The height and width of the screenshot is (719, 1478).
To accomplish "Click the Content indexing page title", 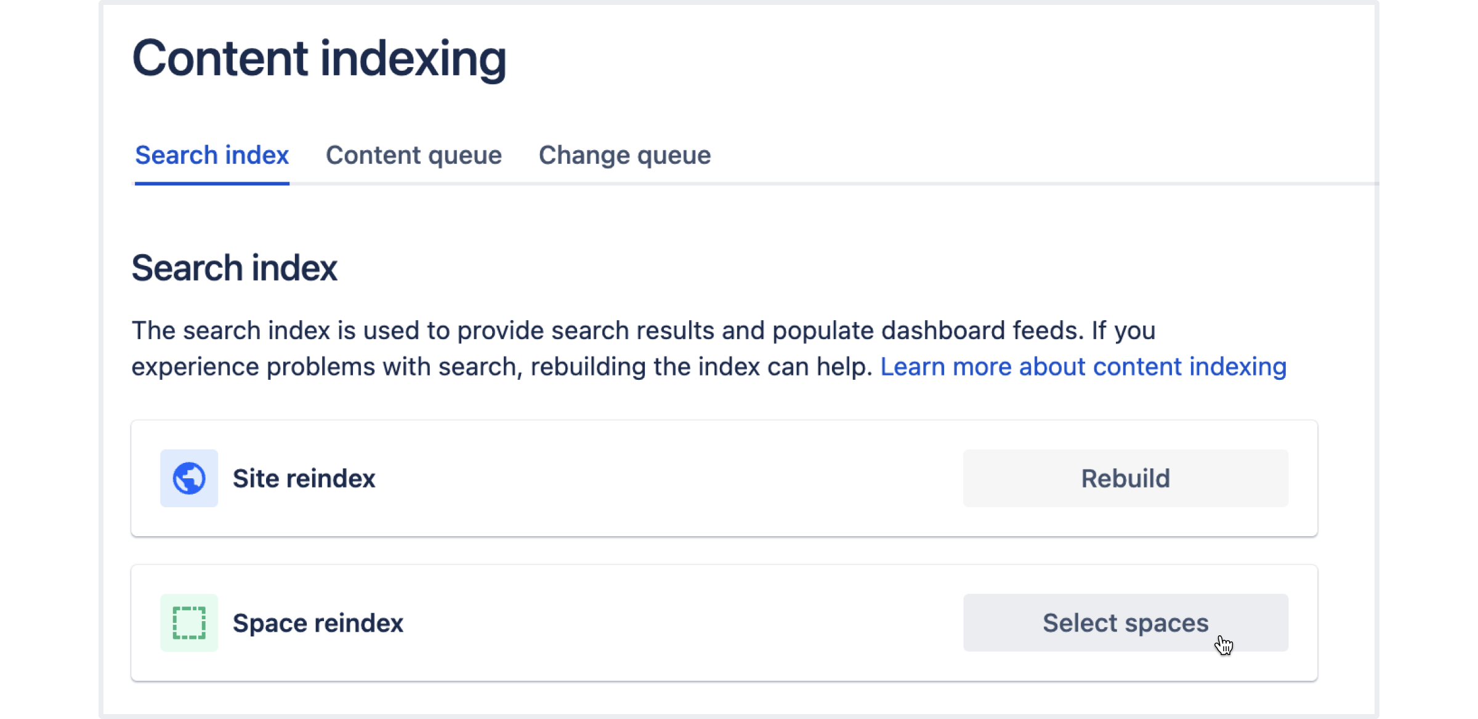I will (x=319, y=59).
